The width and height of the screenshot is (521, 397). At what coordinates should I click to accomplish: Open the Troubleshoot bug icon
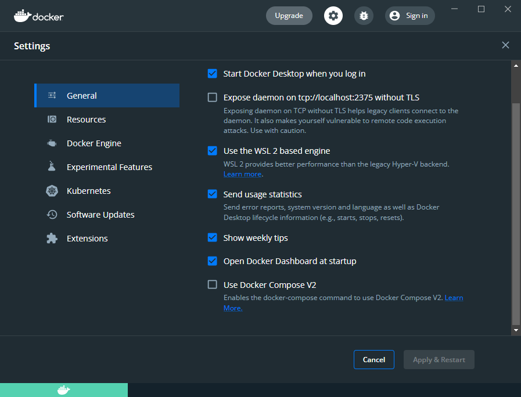[364, 16]
